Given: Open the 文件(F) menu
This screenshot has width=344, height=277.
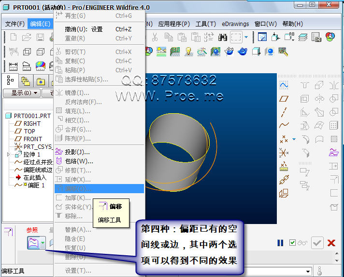Looking at the screenshot, I should pyautogui.click(x=15, y=24).
